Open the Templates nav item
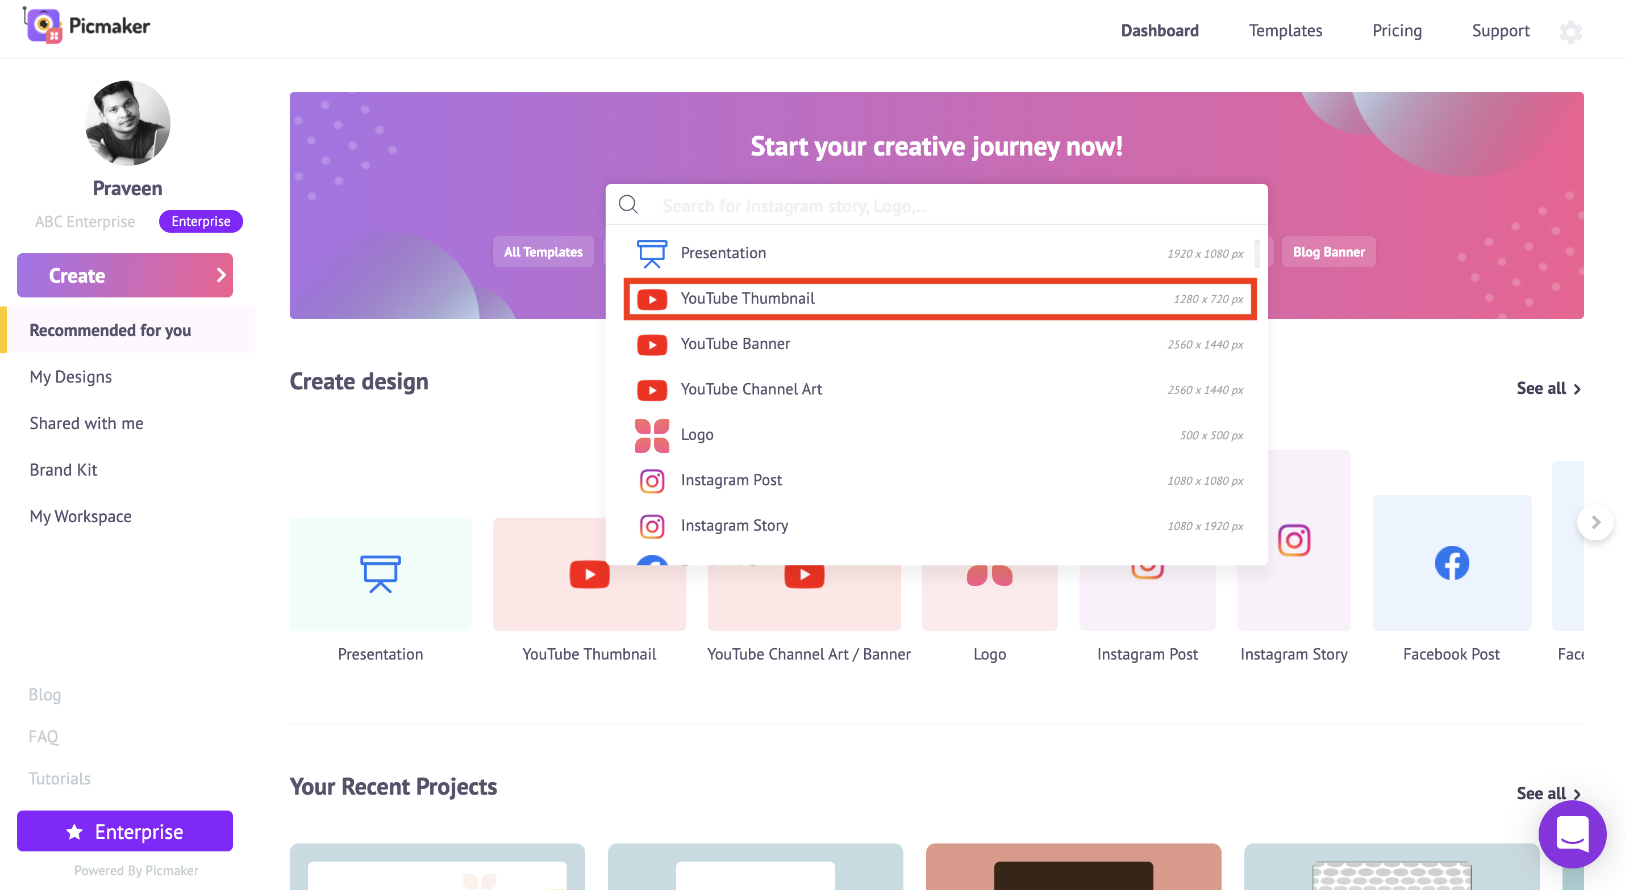Image resolution: width=1625 pixels, height=890 pixels. coord(1285,30)
